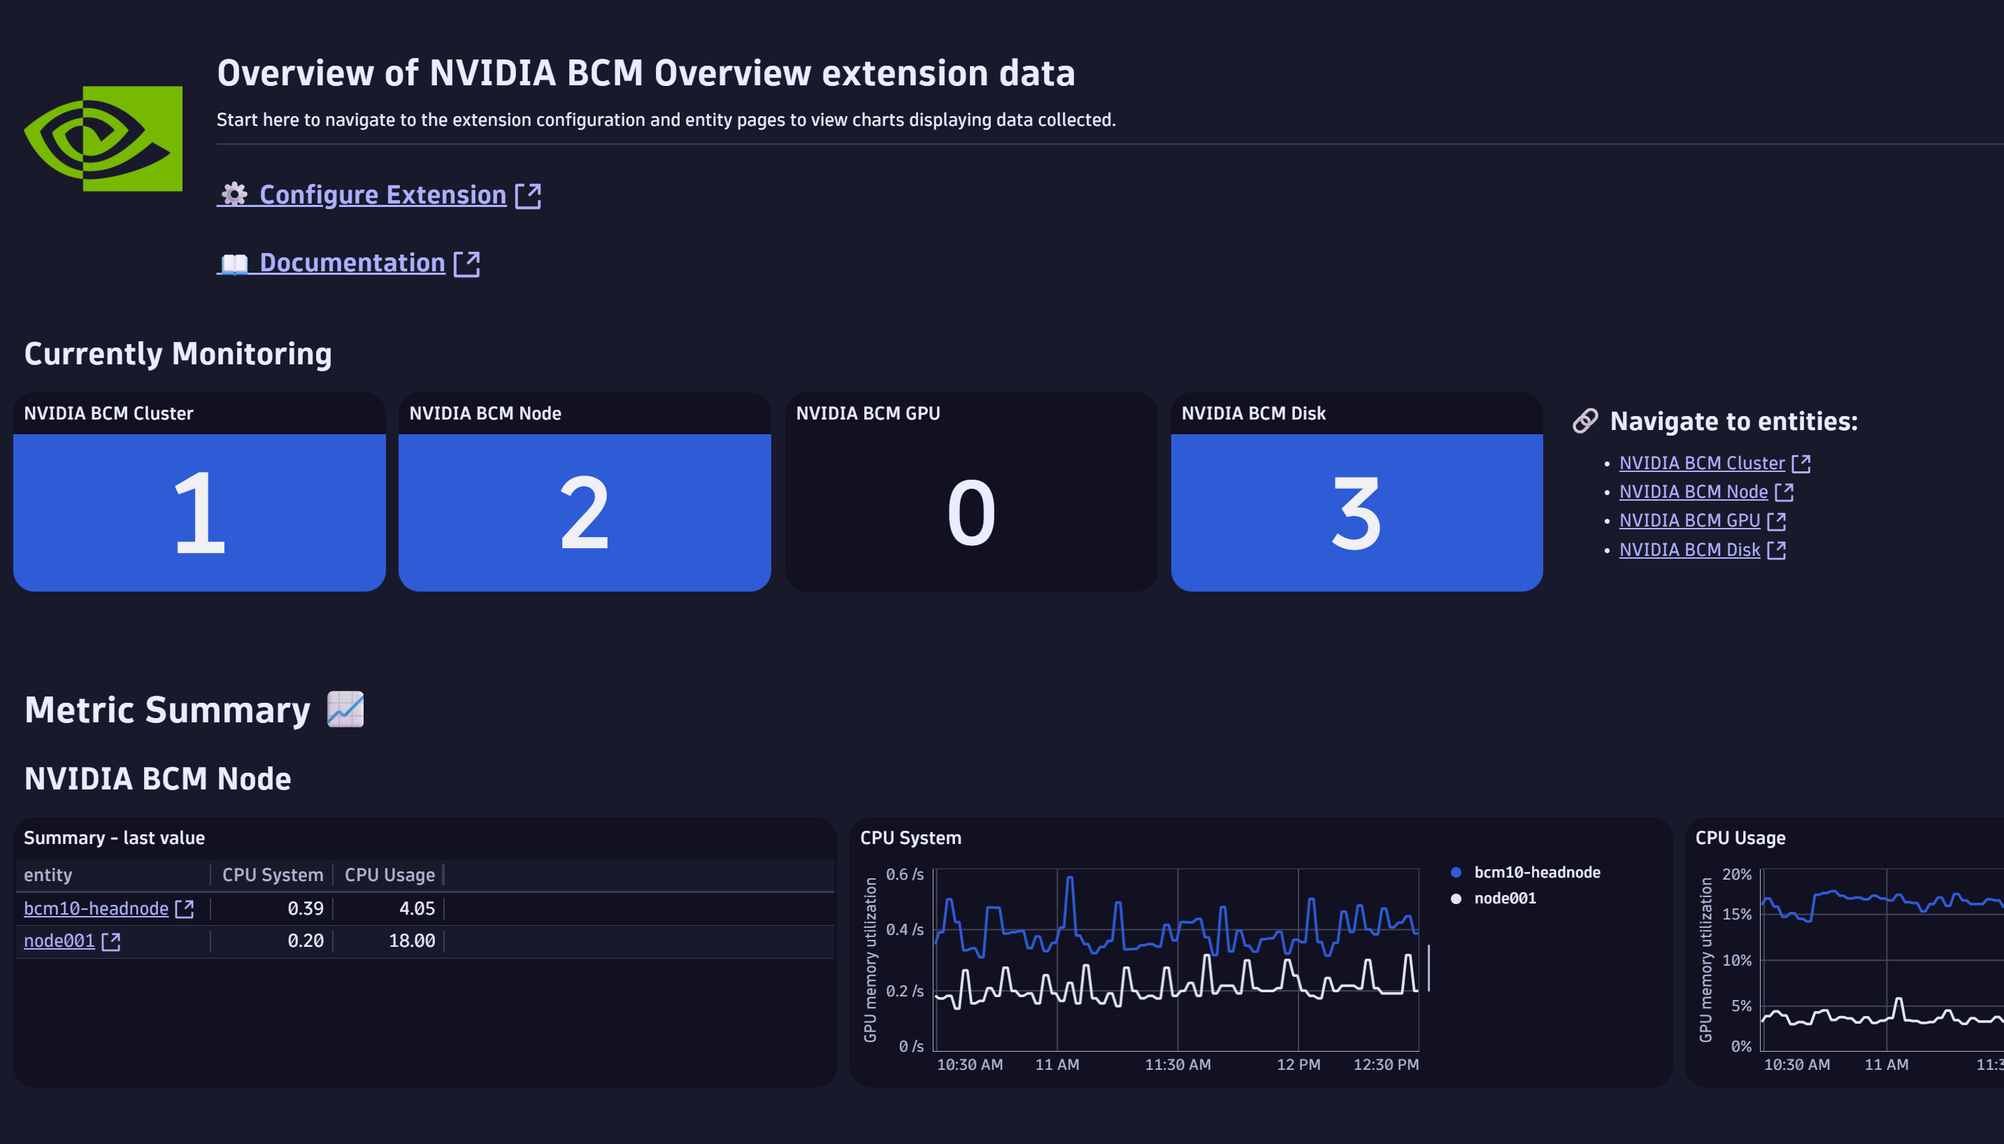Viewport: 2004px width, 1144px height.
Task: Click the NVIDIA logo image
Action: point(103,138)
